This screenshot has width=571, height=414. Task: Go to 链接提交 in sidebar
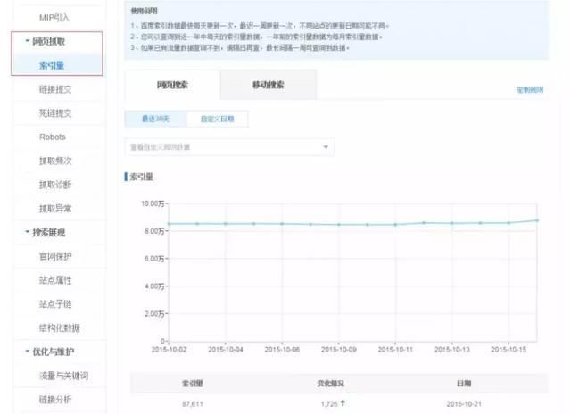pos(55,89)
